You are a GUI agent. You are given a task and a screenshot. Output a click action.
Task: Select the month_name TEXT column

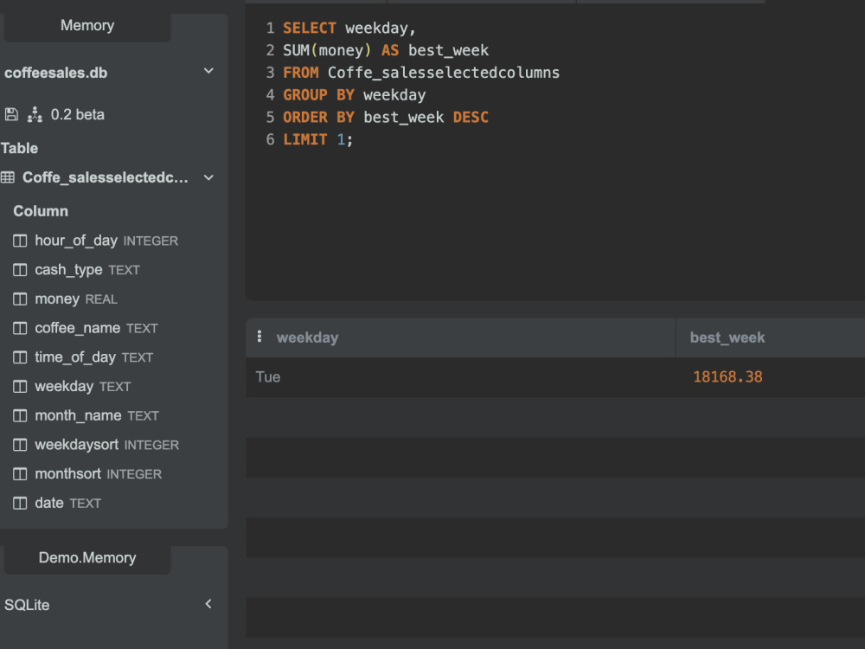pos(97,415)
